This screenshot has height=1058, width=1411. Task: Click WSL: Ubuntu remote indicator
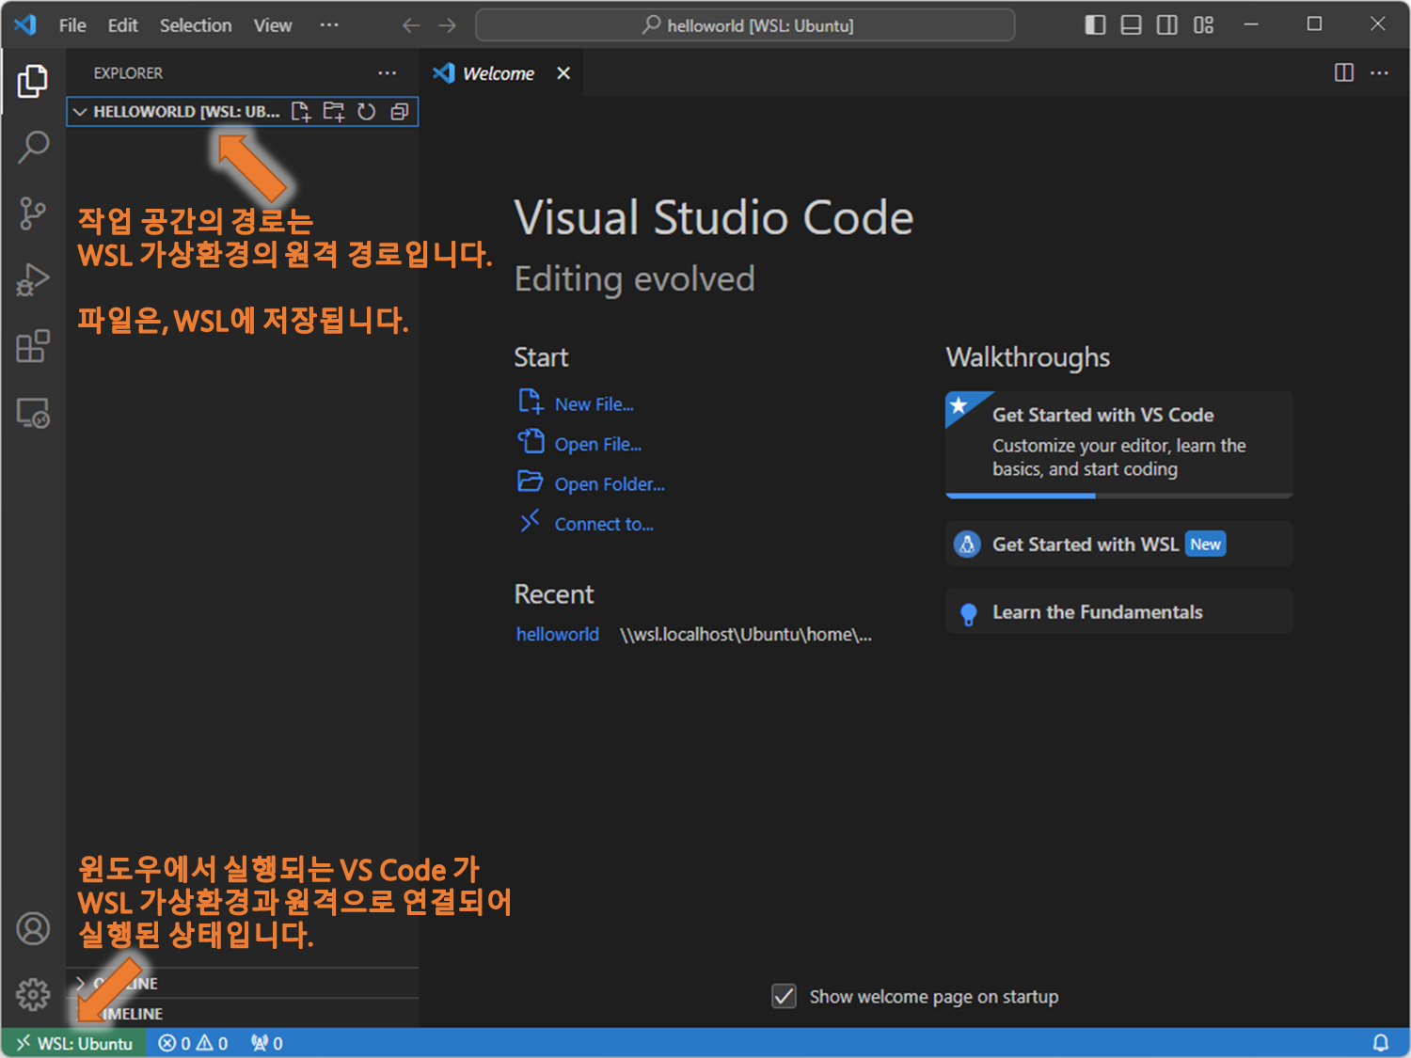[74, 1043]
